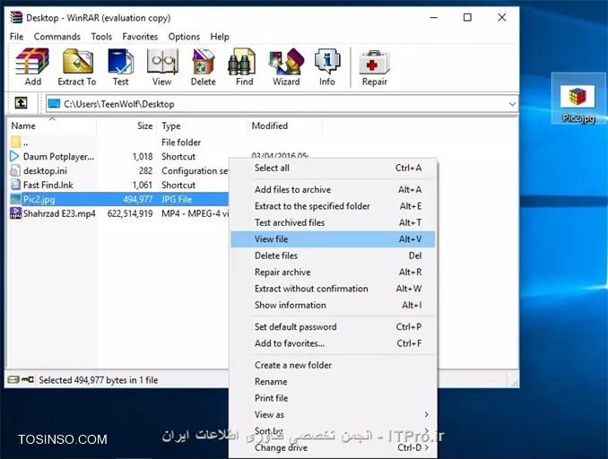Choose Set default password
Image resolution: width=608 pixels, height=459 pixels.
click(333, 327)
